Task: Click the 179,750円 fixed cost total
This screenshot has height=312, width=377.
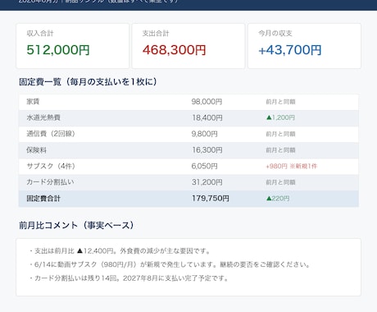Action: click(x=211, y=199)
